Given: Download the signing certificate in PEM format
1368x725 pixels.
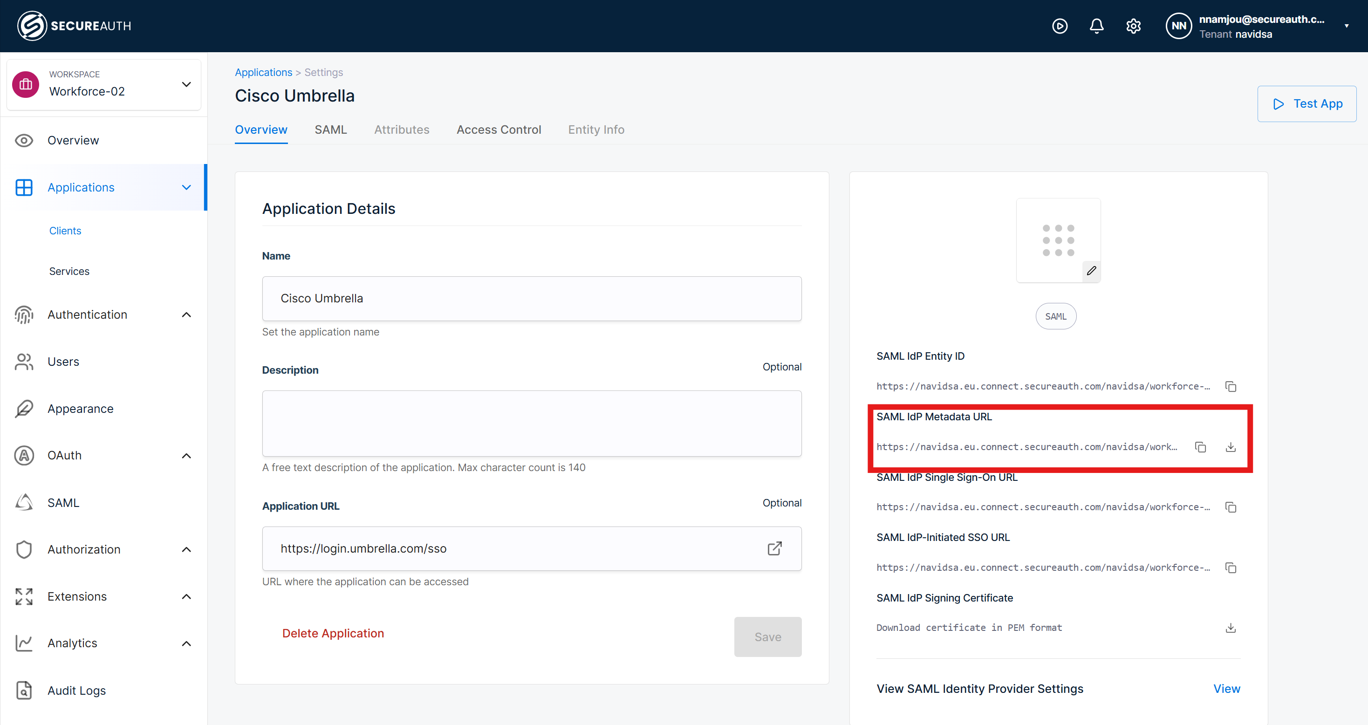Looking at the screenshot, I should (1231, 628).
